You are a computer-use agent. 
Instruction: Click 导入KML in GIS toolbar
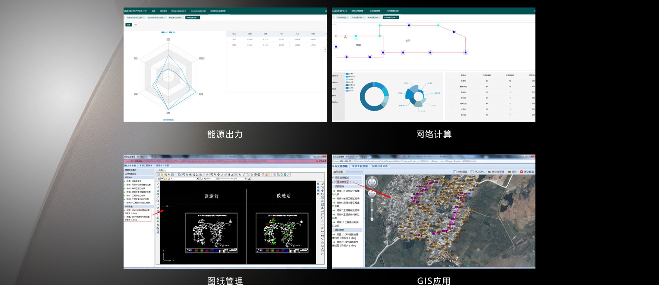(477, 172)
